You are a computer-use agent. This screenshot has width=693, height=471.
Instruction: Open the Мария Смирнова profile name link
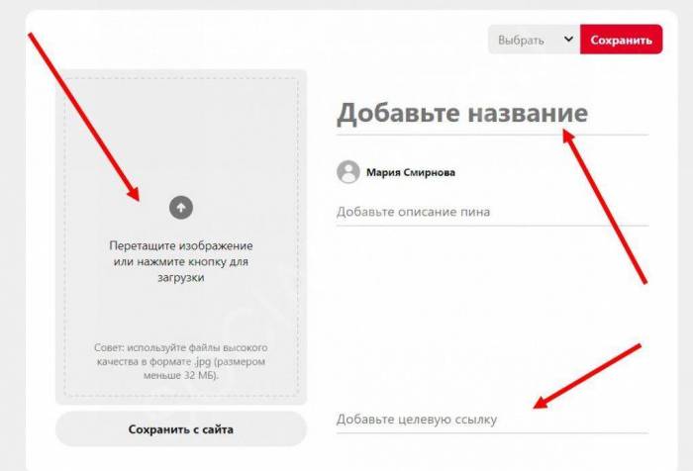(411, 172)
